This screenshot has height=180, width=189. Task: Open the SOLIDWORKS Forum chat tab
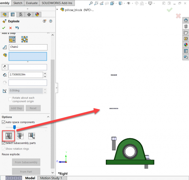click(x=186, y=57)
